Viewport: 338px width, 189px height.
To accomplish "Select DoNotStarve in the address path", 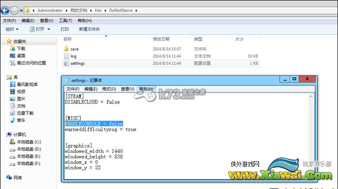I will (x=121, y=10).
